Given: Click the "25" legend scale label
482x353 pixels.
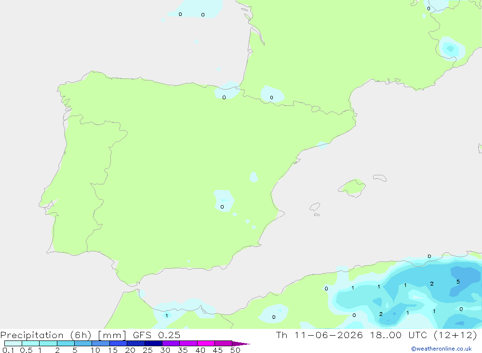Looking at the screenshot, I should click(x=147, y=350).
